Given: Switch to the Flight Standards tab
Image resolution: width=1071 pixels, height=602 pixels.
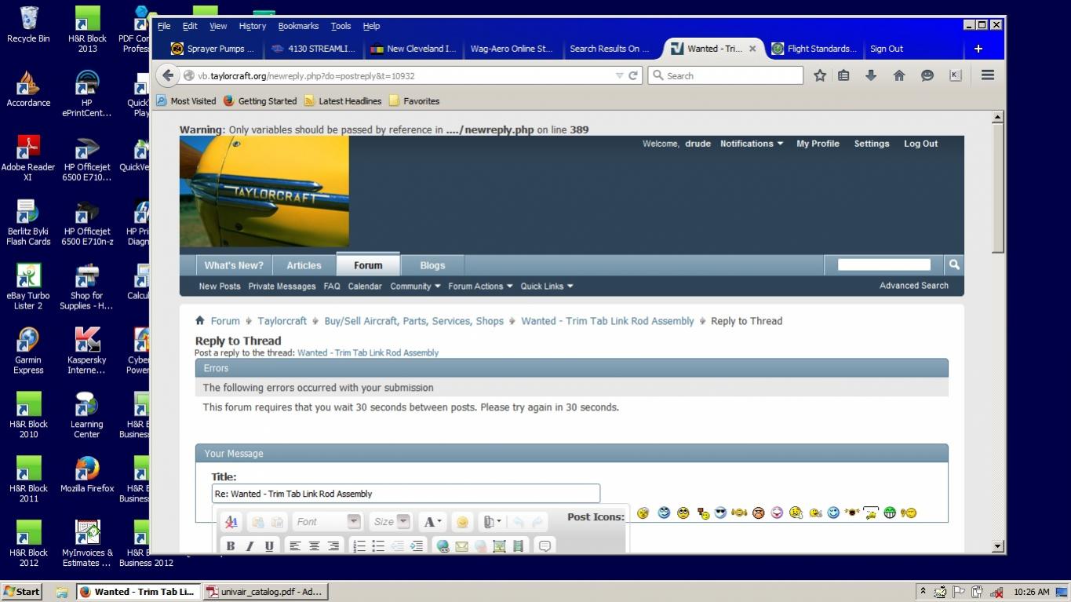Looking at the screenshot, I should pyautogui.click(x=814, y=49).
